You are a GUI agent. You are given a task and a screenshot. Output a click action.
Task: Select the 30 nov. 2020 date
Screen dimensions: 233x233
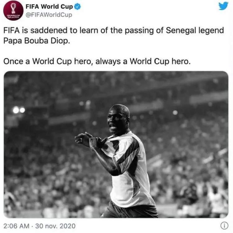[x=55, y=226]
